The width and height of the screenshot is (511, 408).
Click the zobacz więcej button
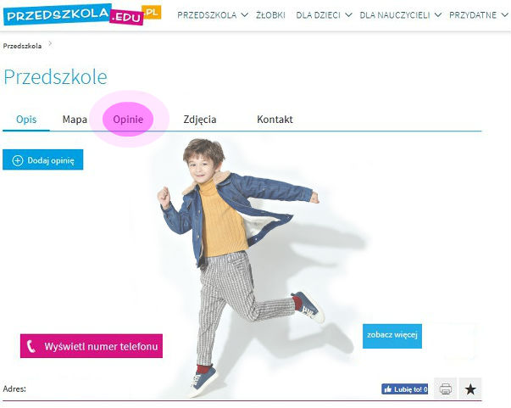pos(392,336)
